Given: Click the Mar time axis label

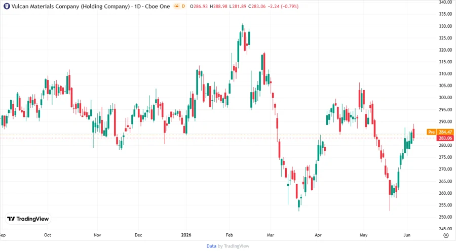Looking at the screenshot, I should (271, 235).
